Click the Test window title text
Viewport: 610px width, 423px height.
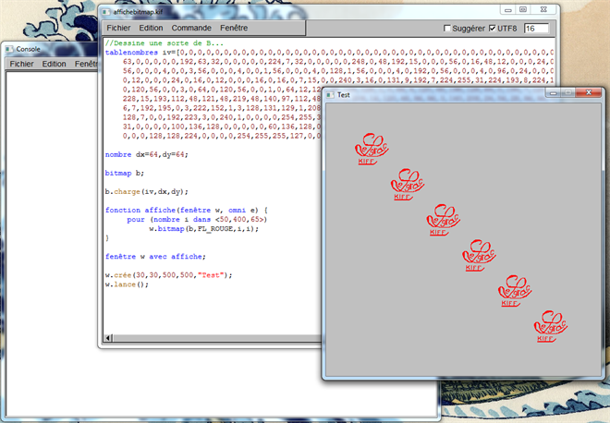pos(344,95)
